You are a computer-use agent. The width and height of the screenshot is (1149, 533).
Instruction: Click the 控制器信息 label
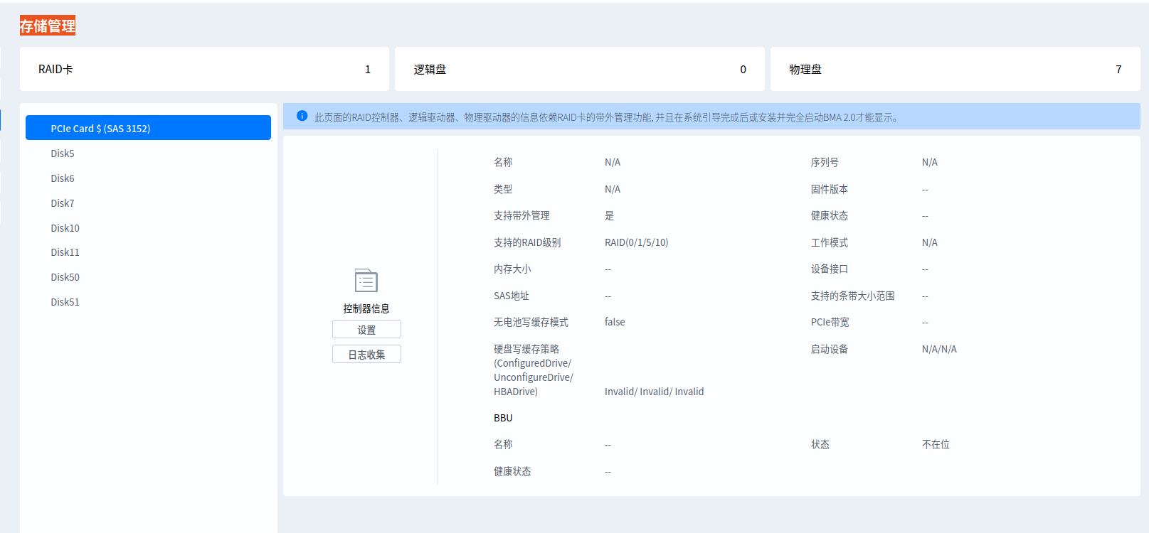click(x=366, y=308)
